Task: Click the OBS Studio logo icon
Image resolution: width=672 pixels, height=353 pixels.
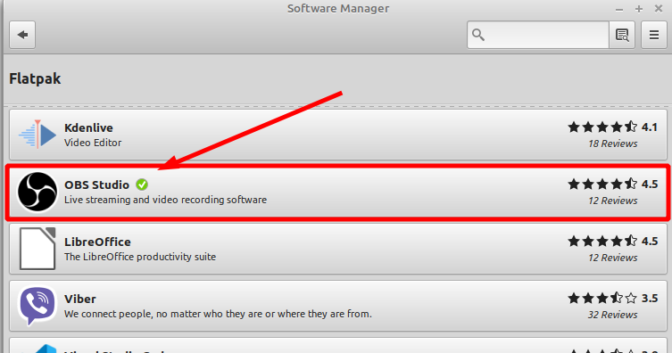Action: click(x=37, y=192)
